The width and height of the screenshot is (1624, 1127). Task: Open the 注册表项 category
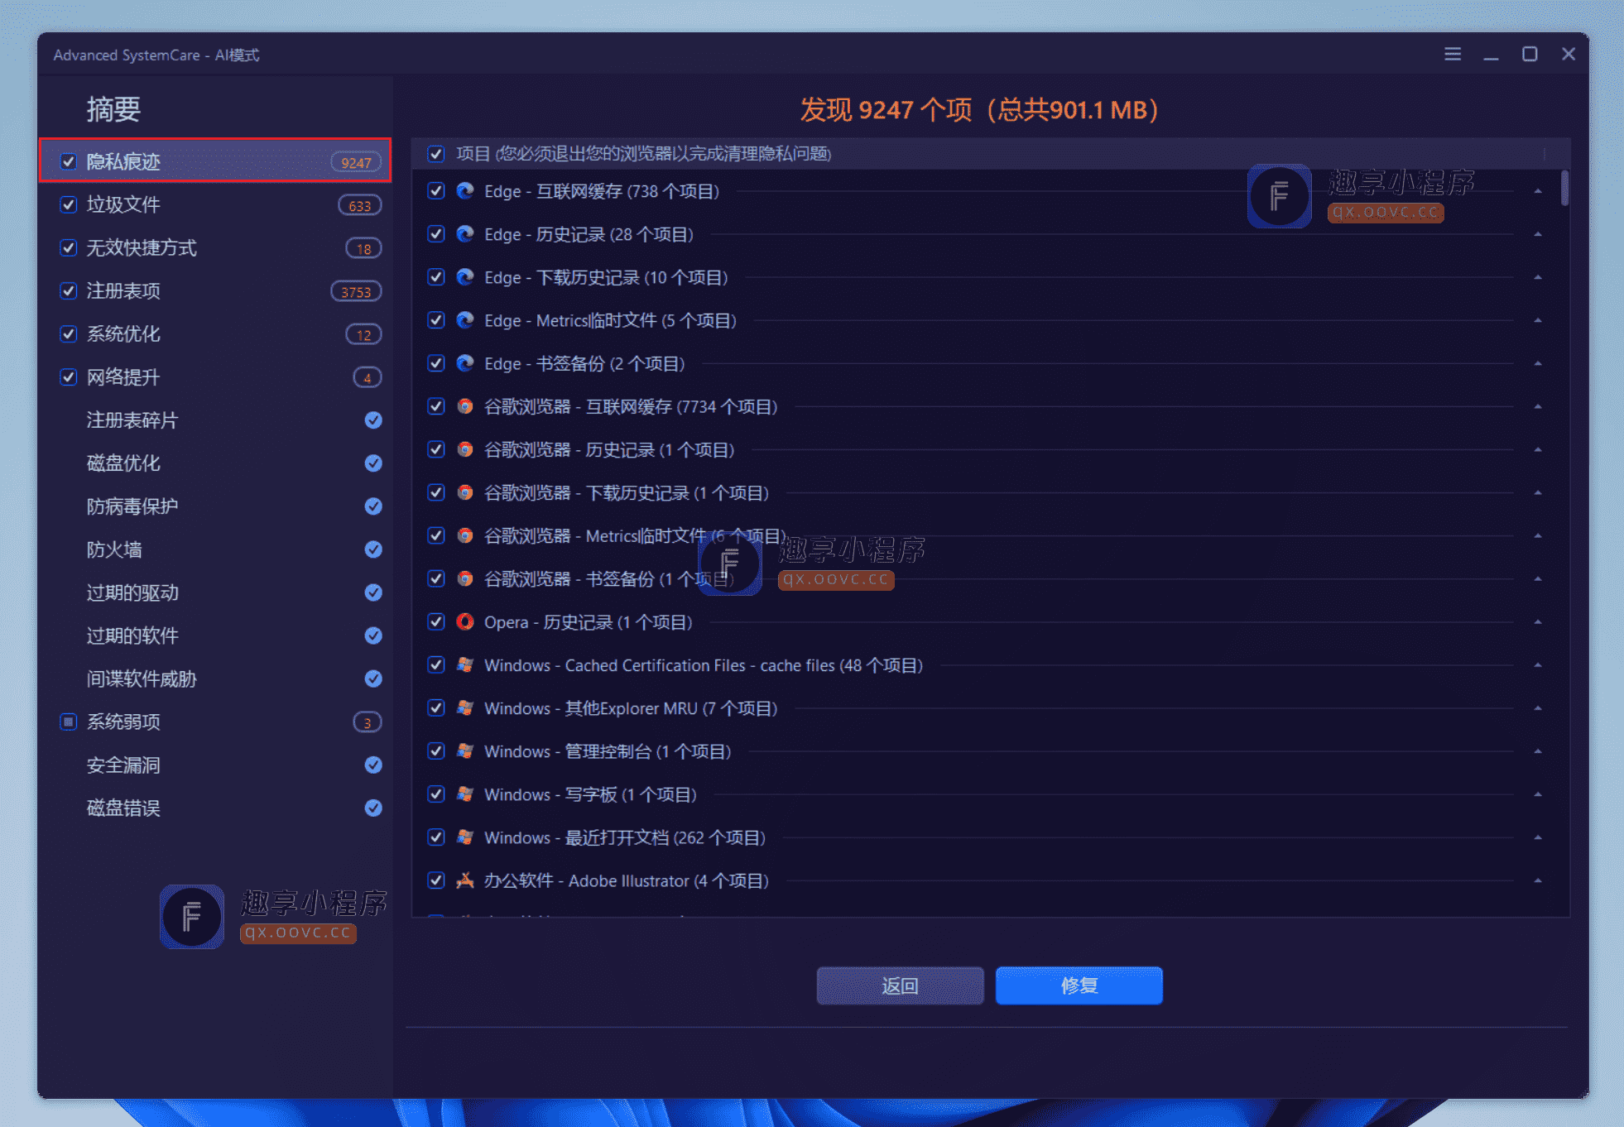[x=215, y=290]
